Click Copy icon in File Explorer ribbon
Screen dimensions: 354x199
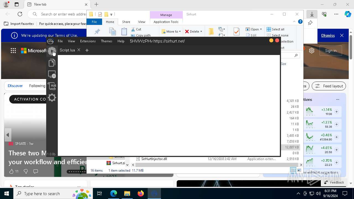click(x=112, y=32)
